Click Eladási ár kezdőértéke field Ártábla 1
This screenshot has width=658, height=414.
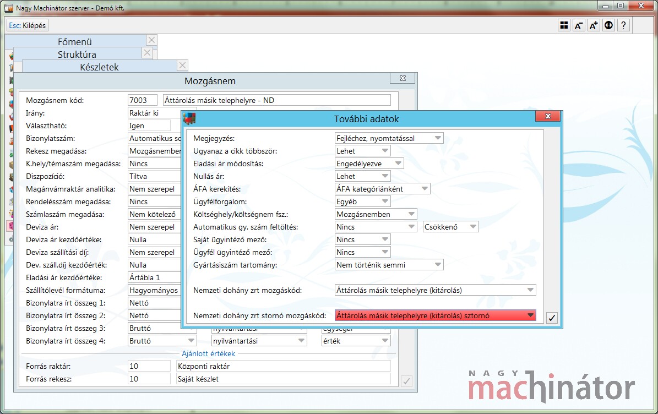154,277
